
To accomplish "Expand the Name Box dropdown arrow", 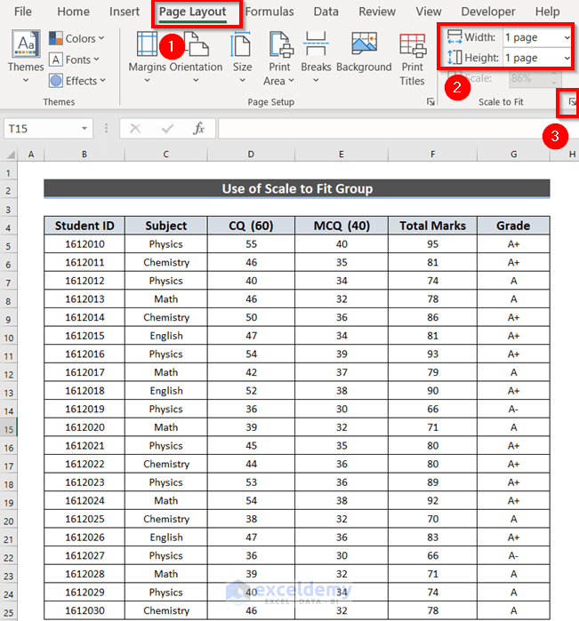I will 84,129.
